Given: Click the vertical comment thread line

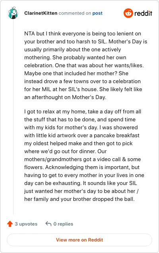Looking at the screenshot, I should tap(13, 117).
